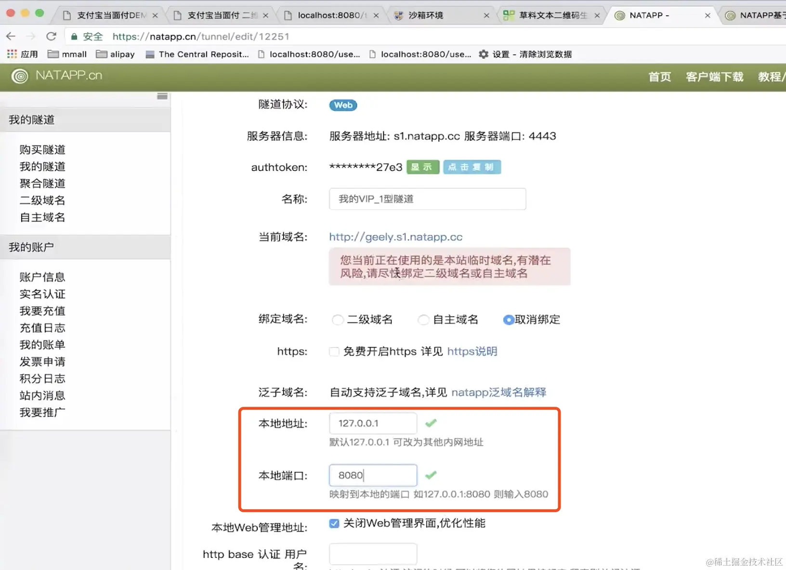
Task: Open 购买隧道 in the sidebar
Action: tap(42, 150)
